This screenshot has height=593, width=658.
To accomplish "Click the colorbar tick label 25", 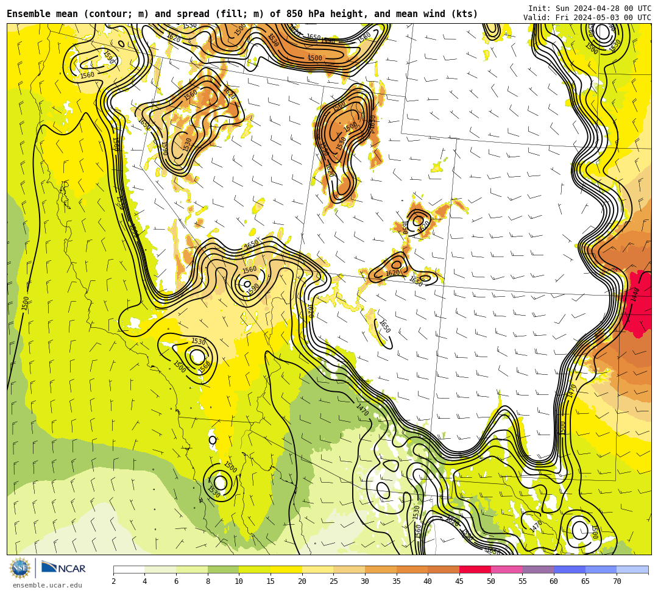I will tap(334, 581).
